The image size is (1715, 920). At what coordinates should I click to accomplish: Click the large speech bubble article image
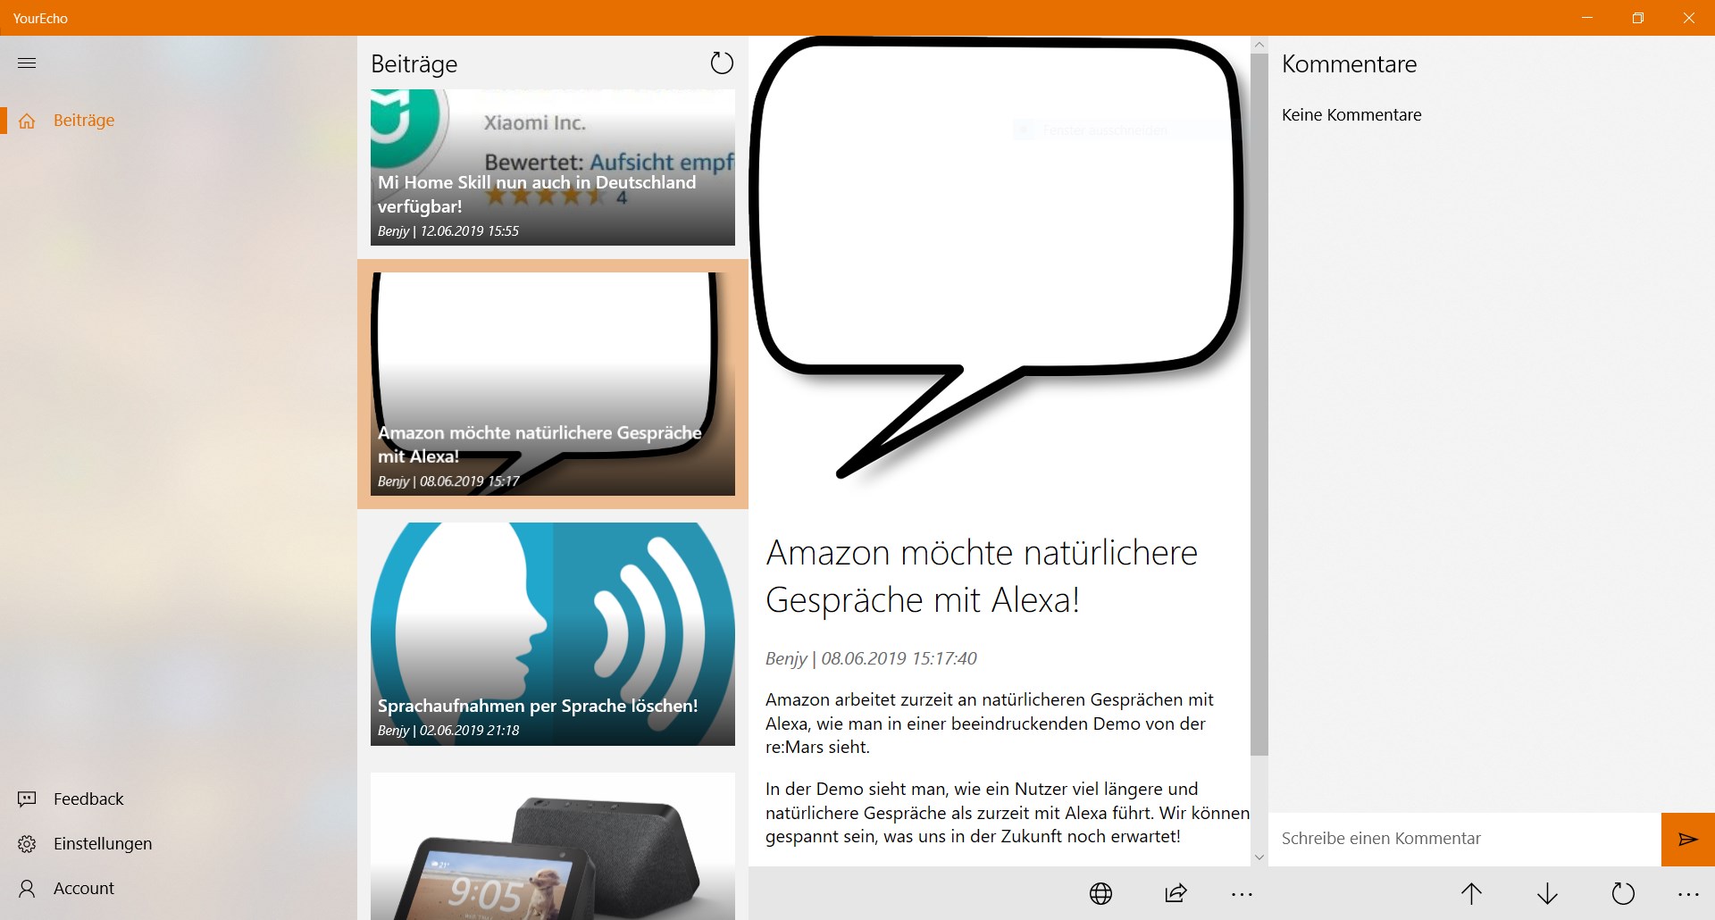[999, 259]
